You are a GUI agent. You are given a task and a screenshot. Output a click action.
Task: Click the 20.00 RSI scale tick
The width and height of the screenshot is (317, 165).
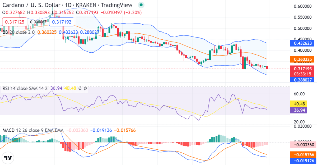(299, 122)
